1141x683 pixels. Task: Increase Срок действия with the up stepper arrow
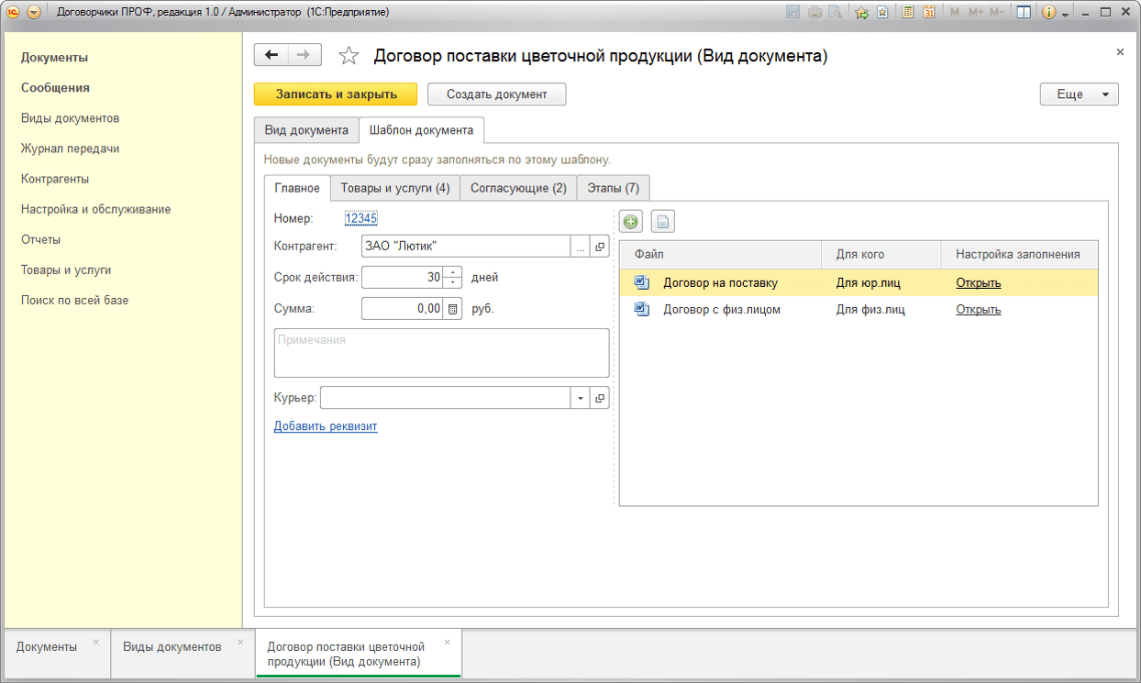453,272
